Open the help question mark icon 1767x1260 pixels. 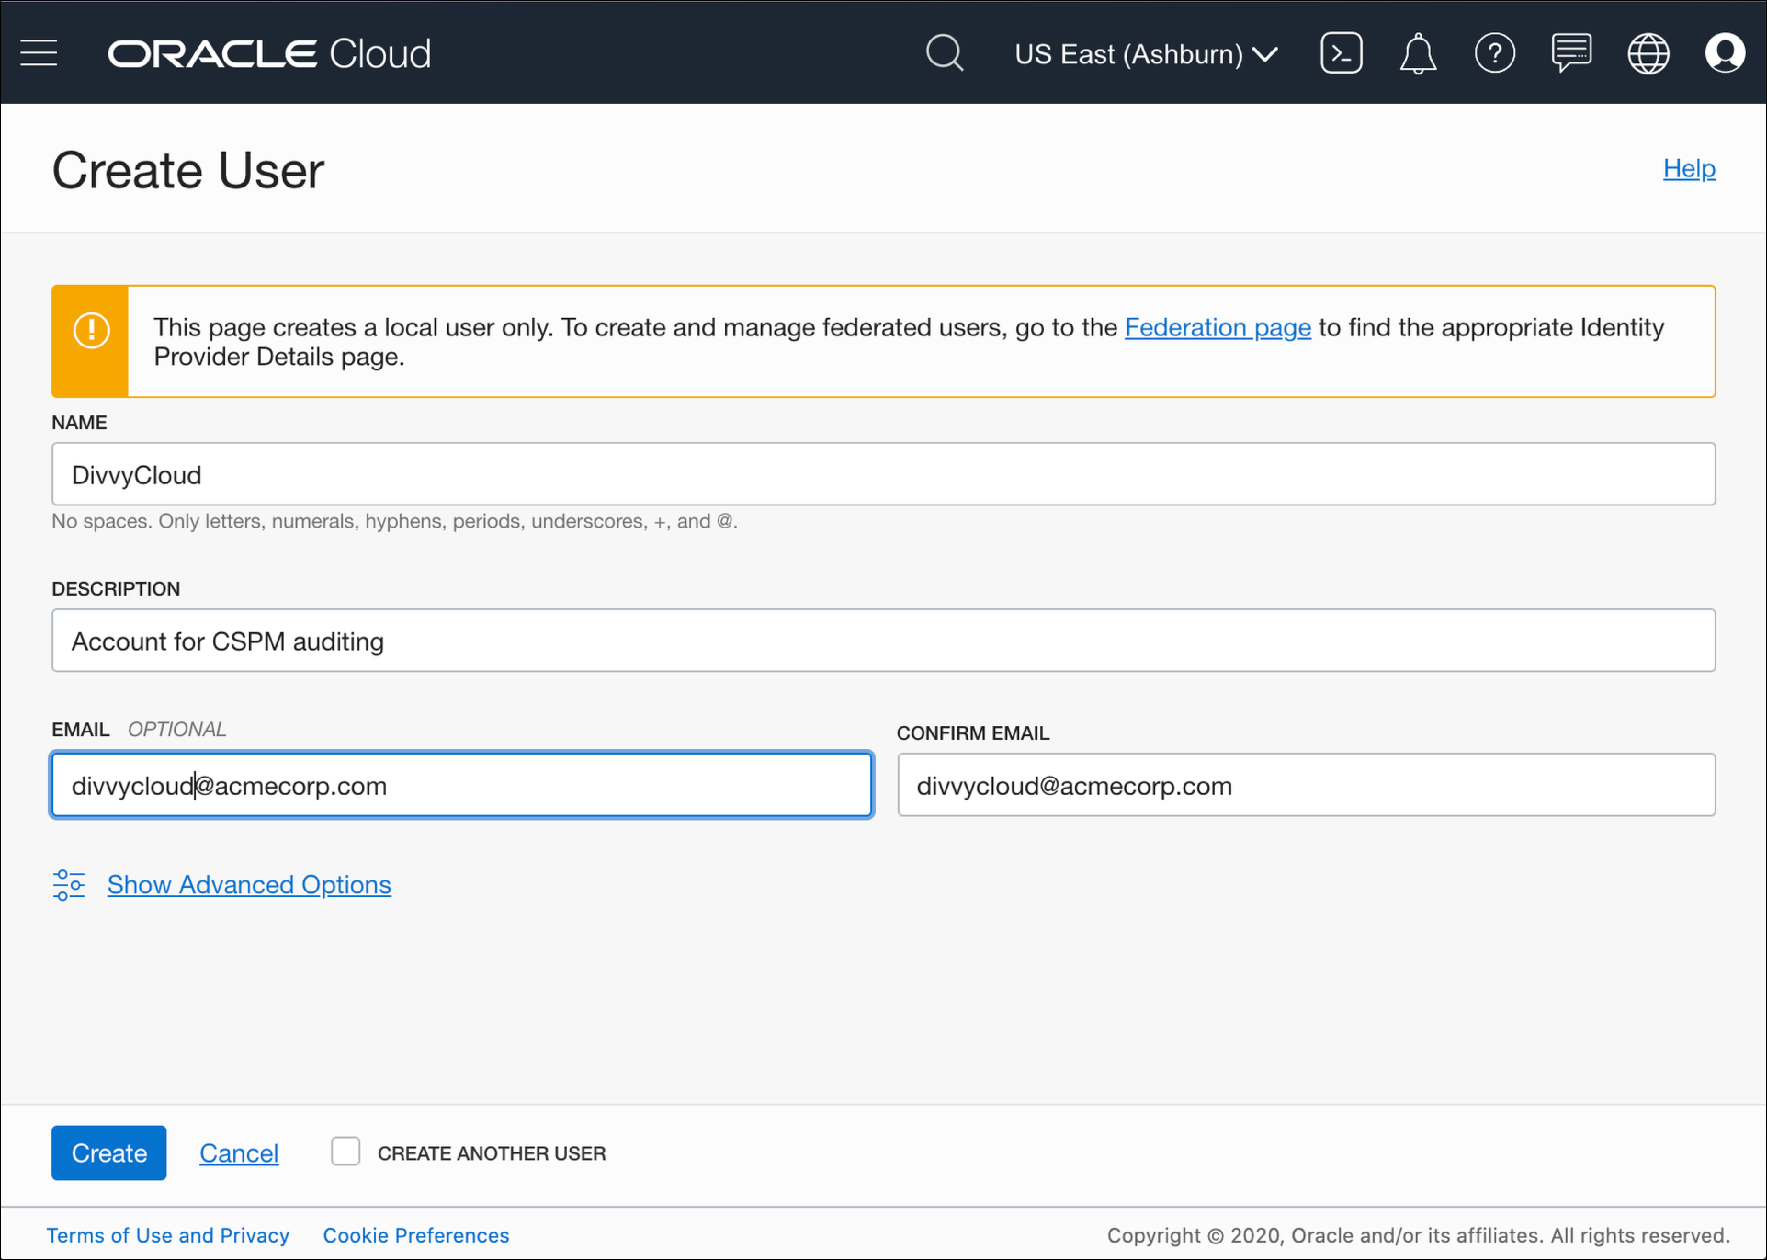pyautogui.click(x=1495, y=54)
